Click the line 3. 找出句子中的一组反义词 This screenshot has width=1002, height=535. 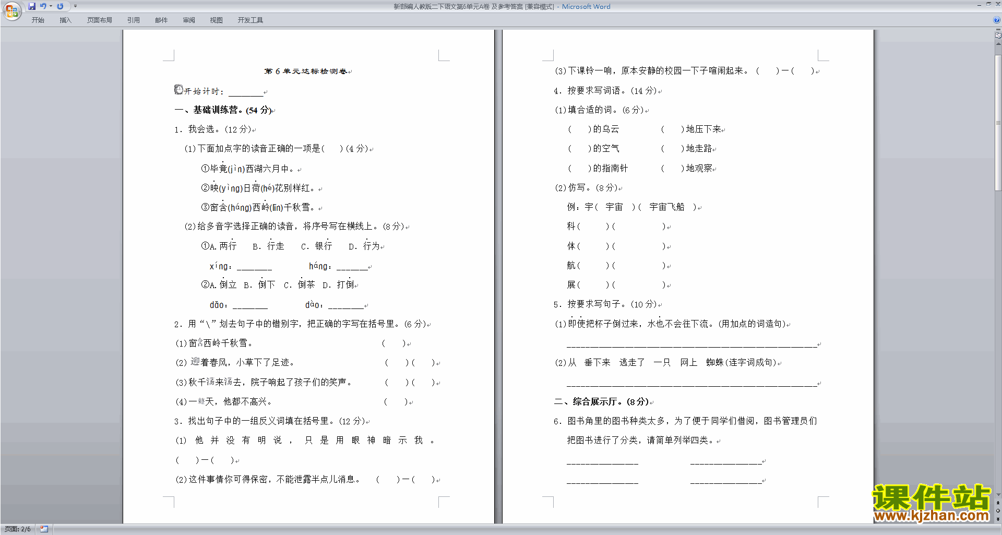tap(270, 421)
